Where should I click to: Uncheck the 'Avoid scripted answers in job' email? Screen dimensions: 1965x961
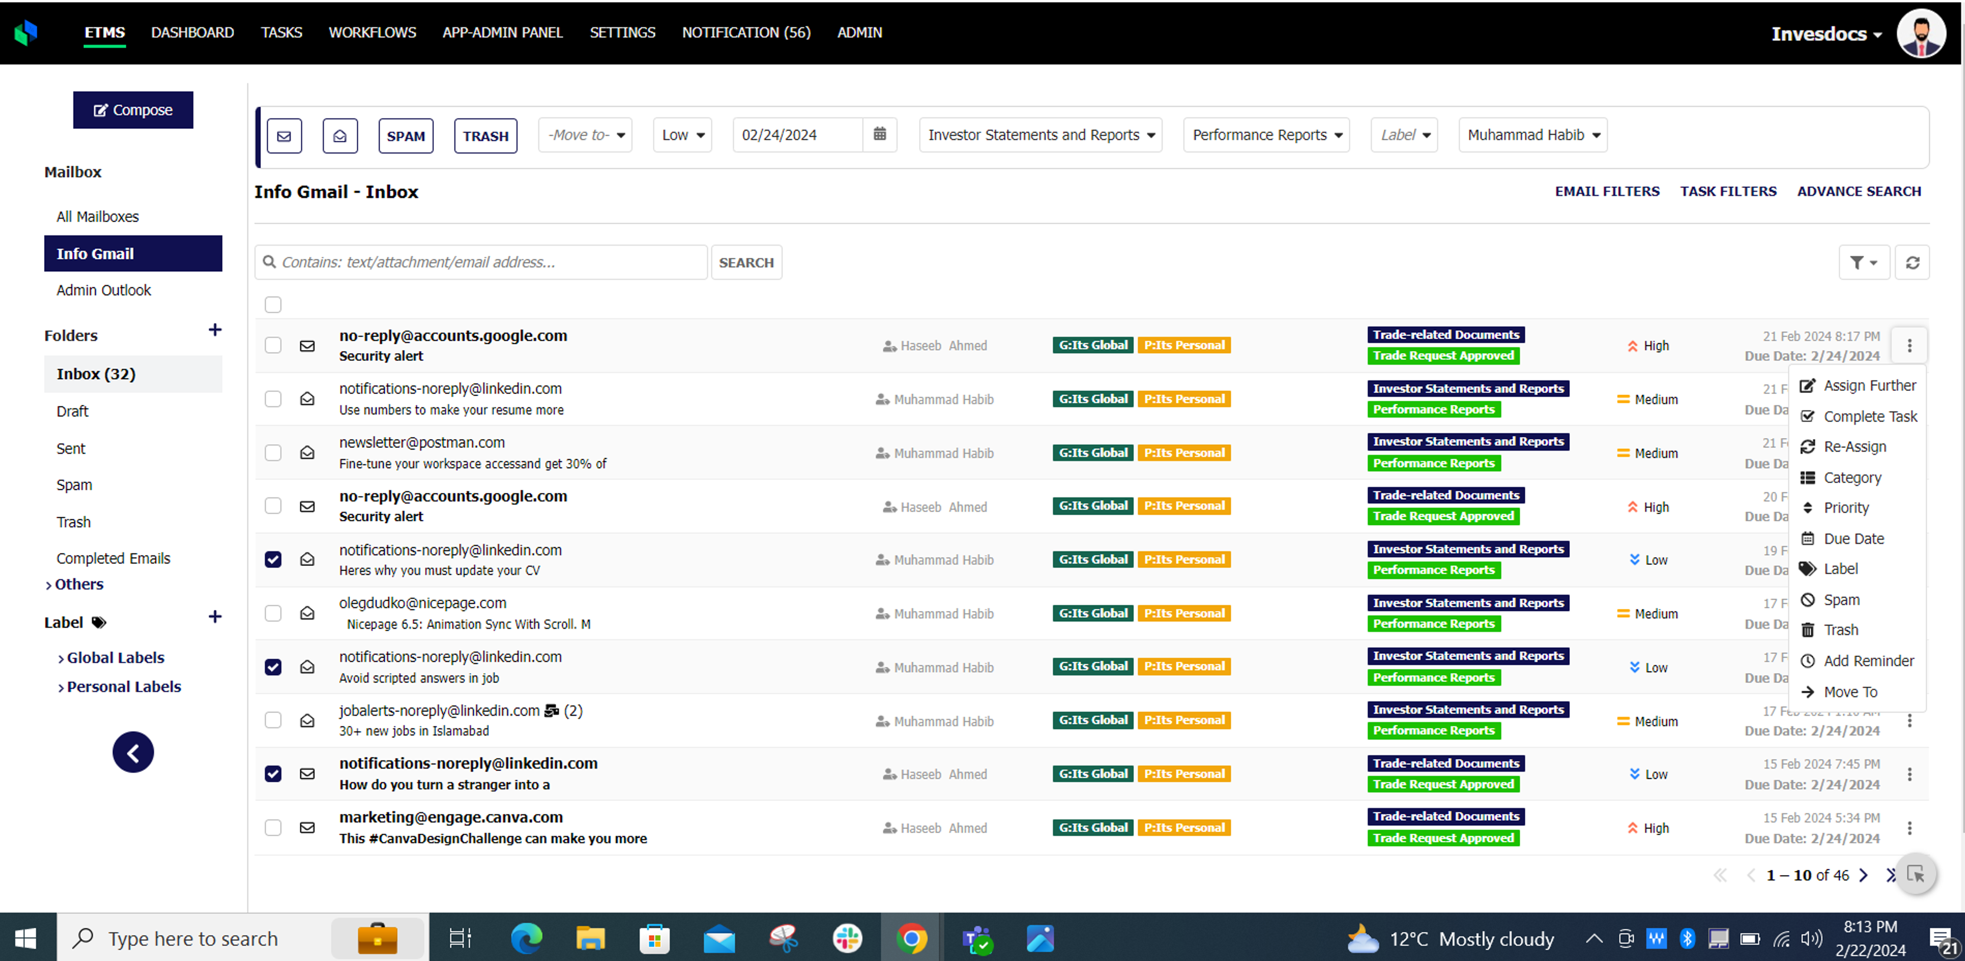pyautogui.click(x=272, y=667)
